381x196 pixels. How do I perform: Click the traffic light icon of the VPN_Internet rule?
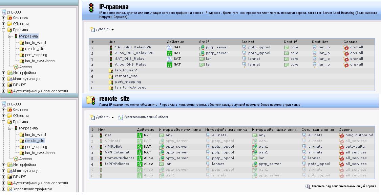[x=101, y=152]
